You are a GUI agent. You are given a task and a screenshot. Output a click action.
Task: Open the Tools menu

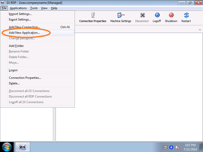pos(34,8)
